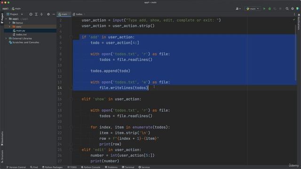The image size is (301, 169).
Task: Open TODO tool window
Action: click(x=72, y=167)
